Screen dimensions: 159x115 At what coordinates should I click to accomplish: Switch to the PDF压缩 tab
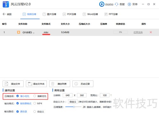(69, 14)
